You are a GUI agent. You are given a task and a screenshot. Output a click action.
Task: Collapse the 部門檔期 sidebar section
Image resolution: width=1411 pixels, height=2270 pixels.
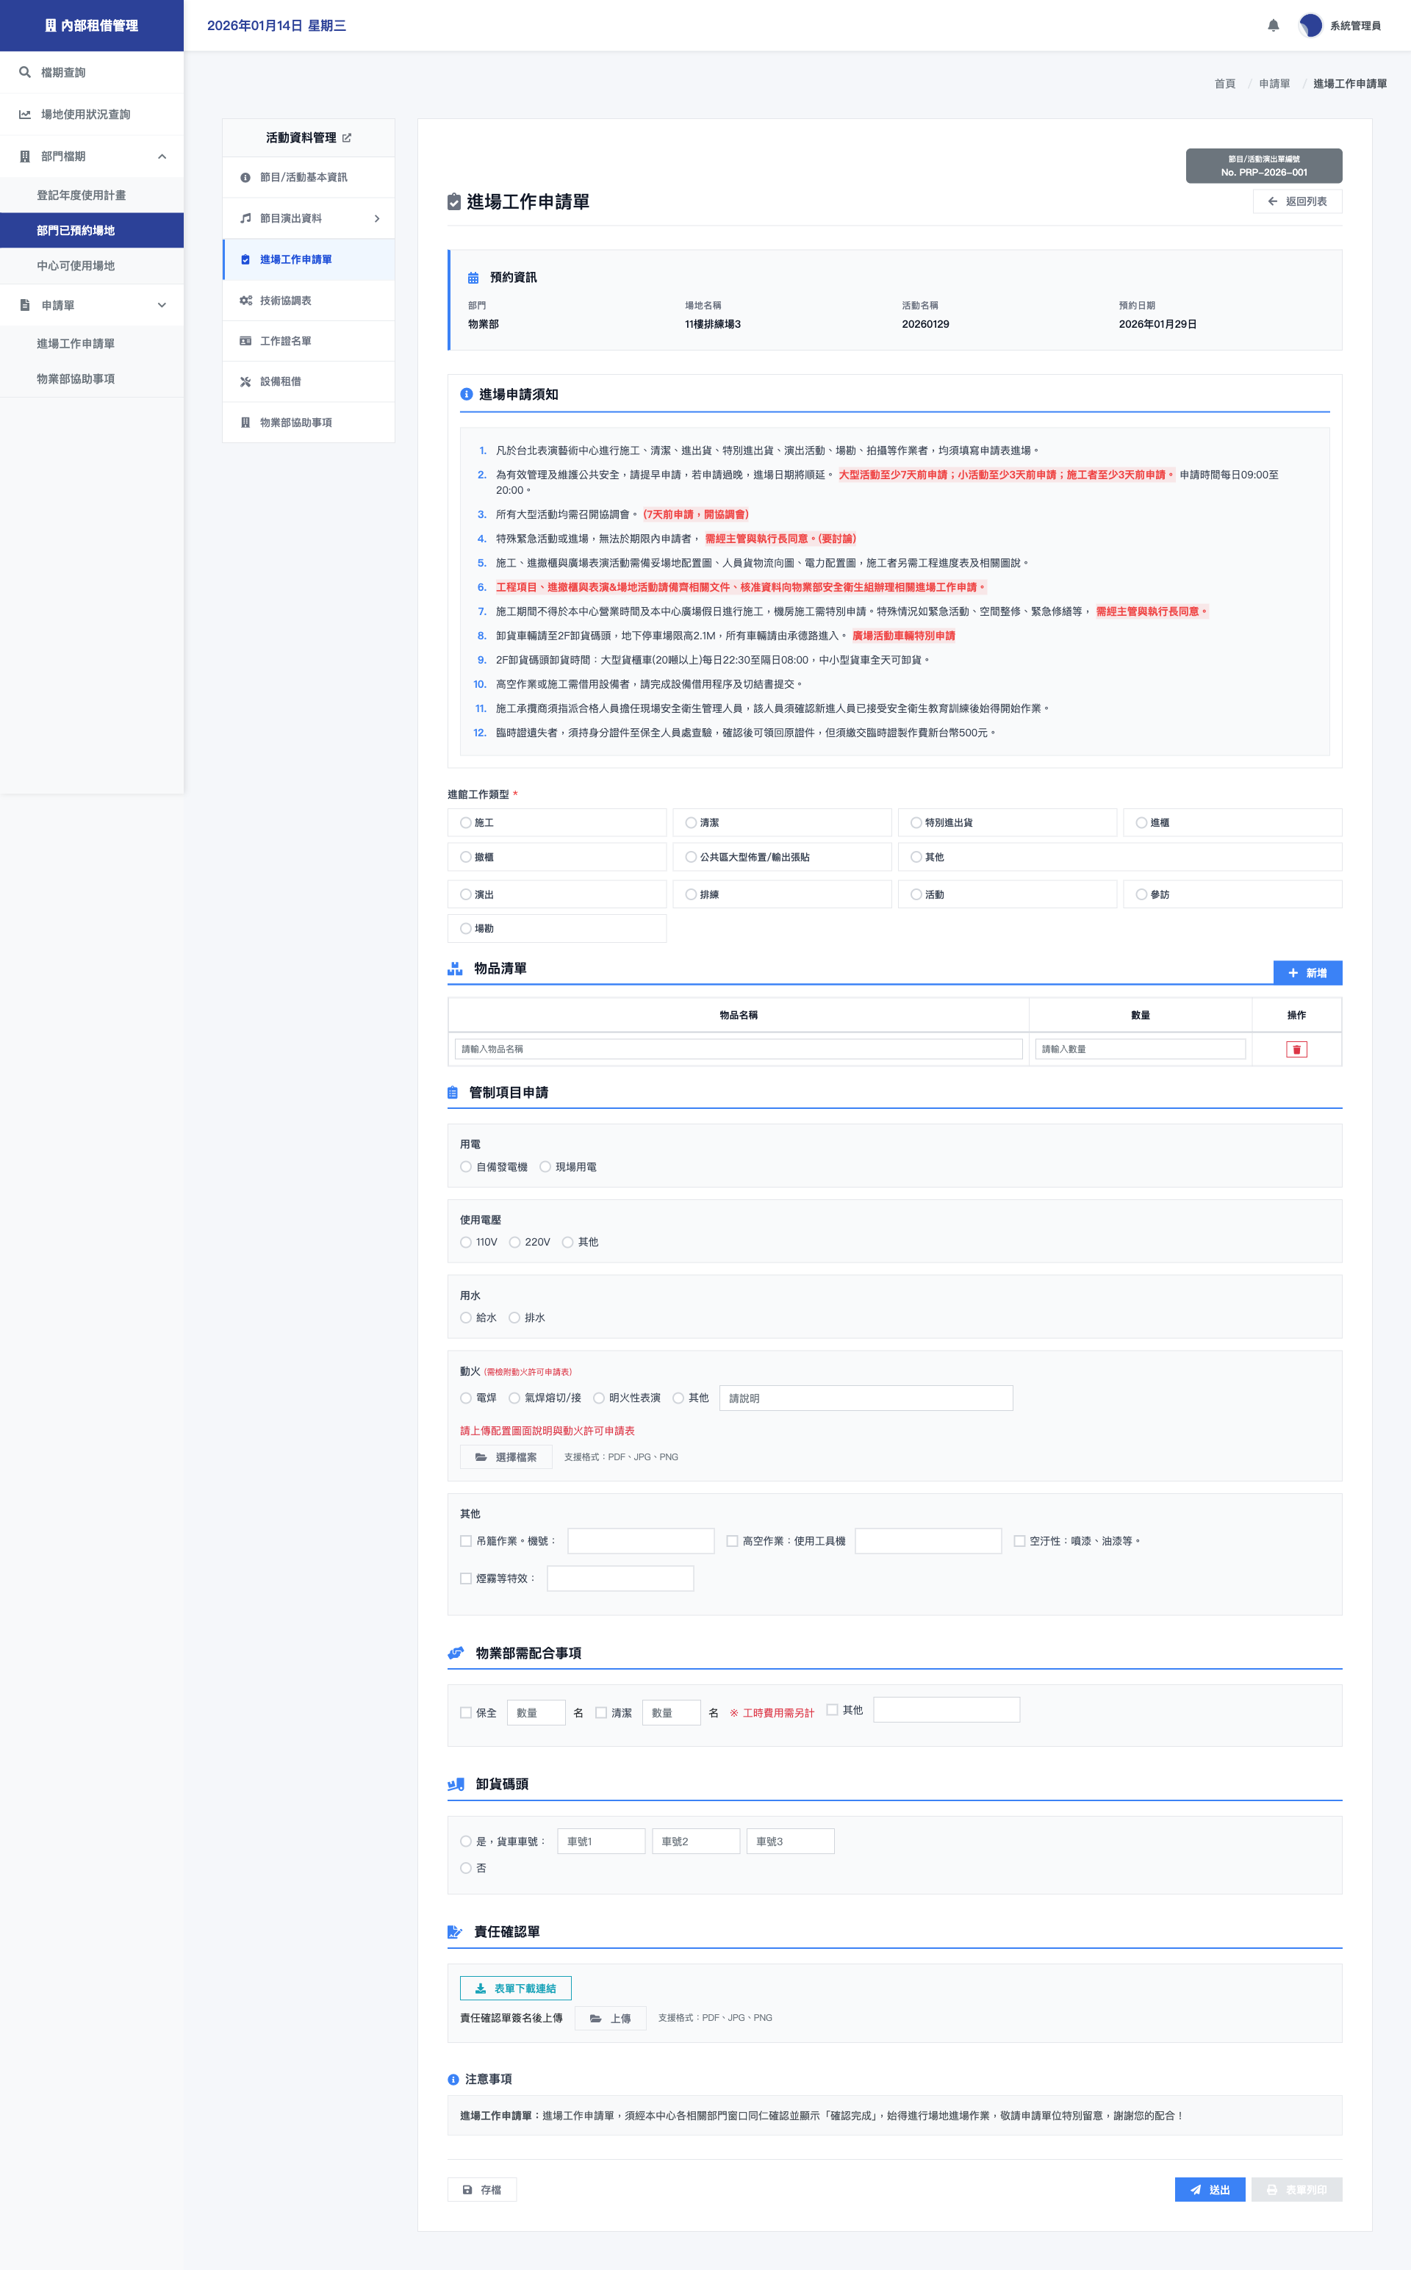coord(162,156)
